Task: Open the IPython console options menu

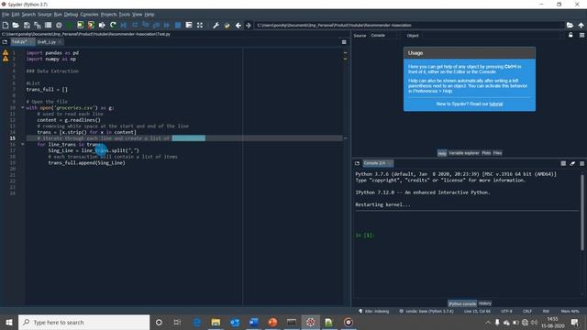Action: pyautogui.click(x=581, y=163)
